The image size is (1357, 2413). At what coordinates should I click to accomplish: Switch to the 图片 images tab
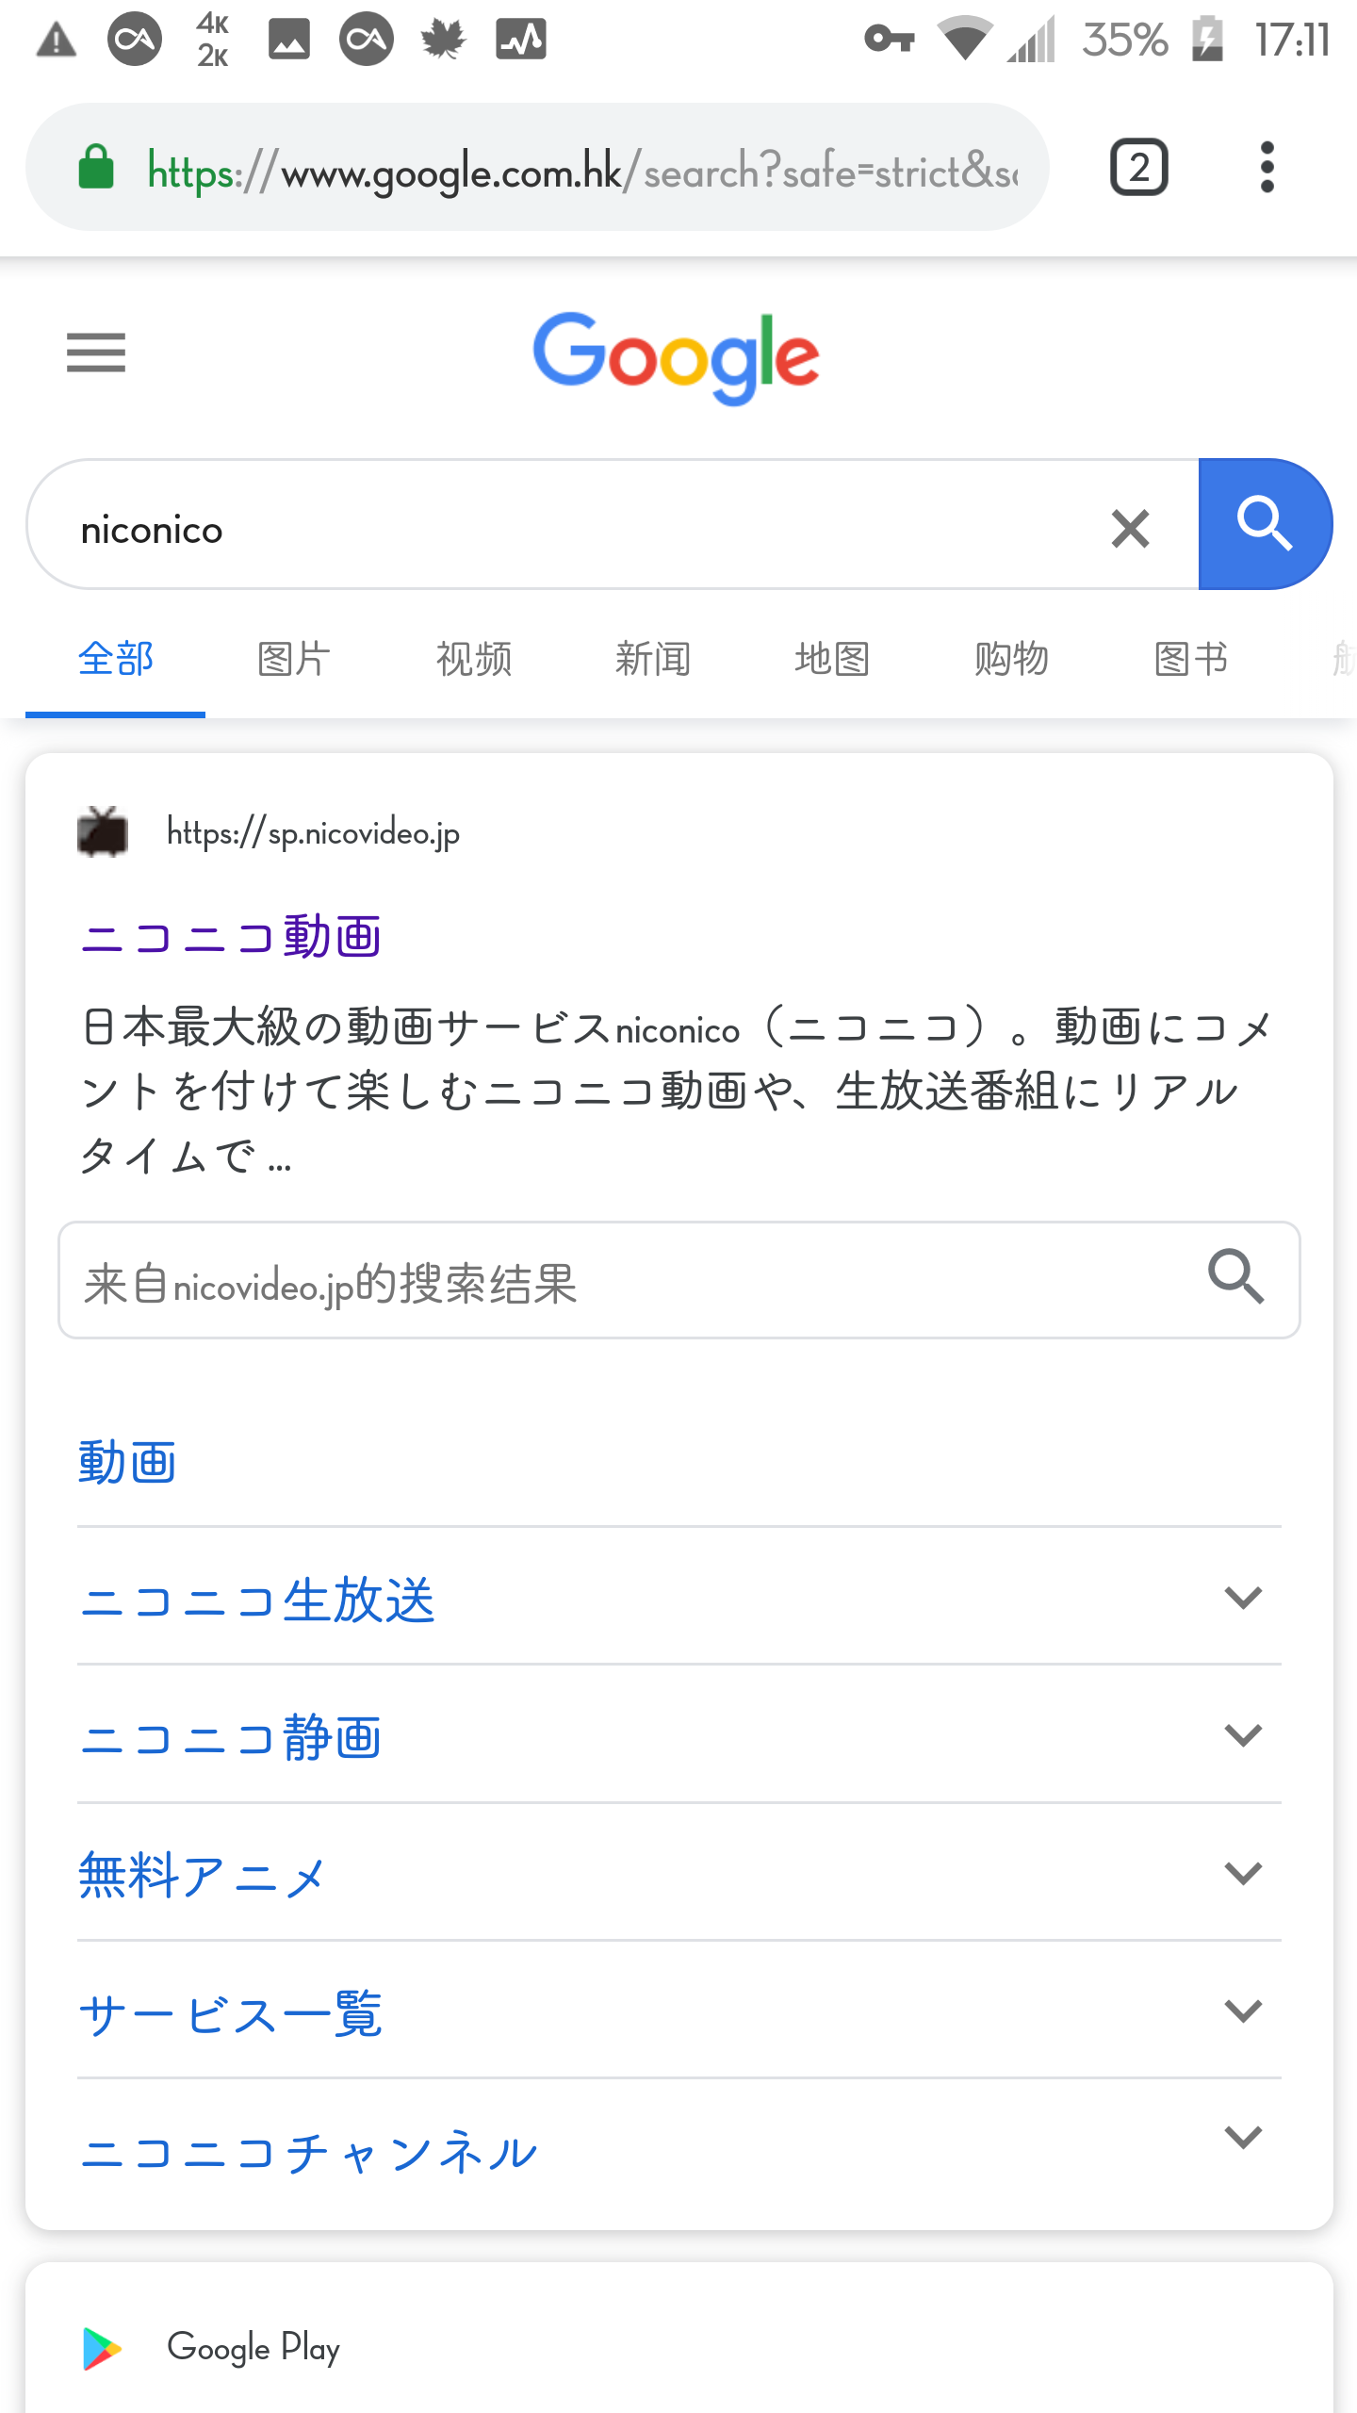[294, 659]
